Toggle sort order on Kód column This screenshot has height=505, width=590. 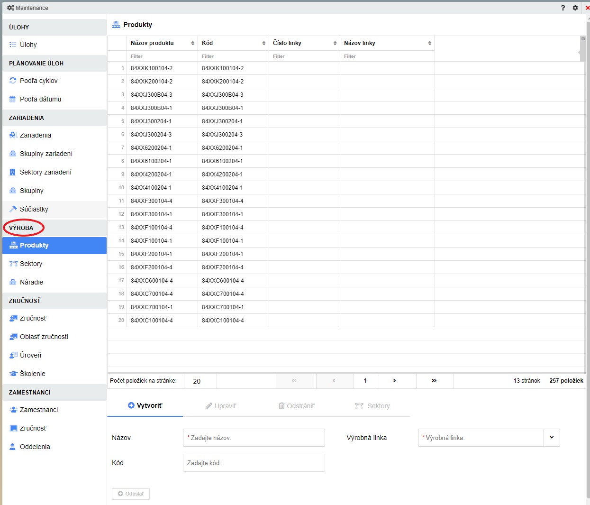pyautogui.click(x=264, y=43)
